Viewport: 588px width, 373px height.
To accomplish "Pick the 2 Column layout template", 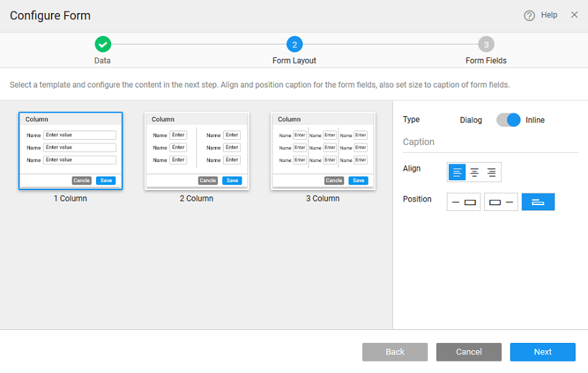I will pos(196,151).
